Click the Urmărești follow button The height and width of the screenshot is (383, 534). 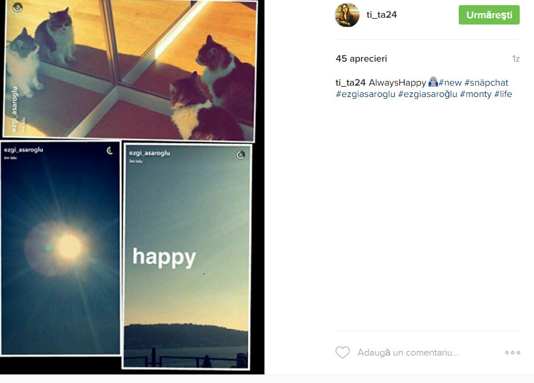489,15
